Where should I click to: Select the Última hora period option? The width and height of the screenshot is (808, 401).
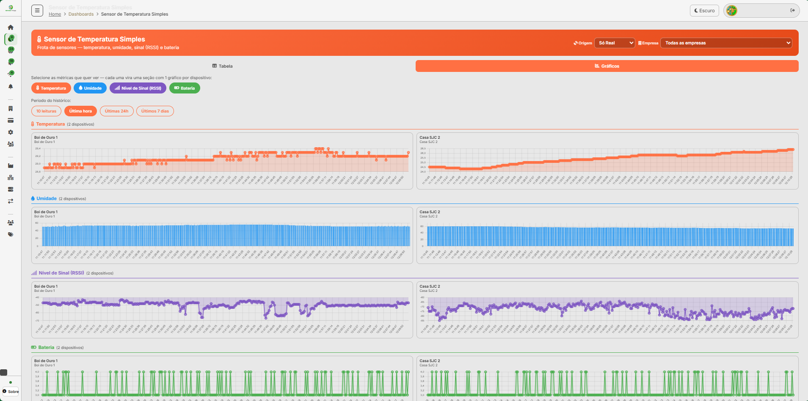pyautogui.click(x=80, y=111)
